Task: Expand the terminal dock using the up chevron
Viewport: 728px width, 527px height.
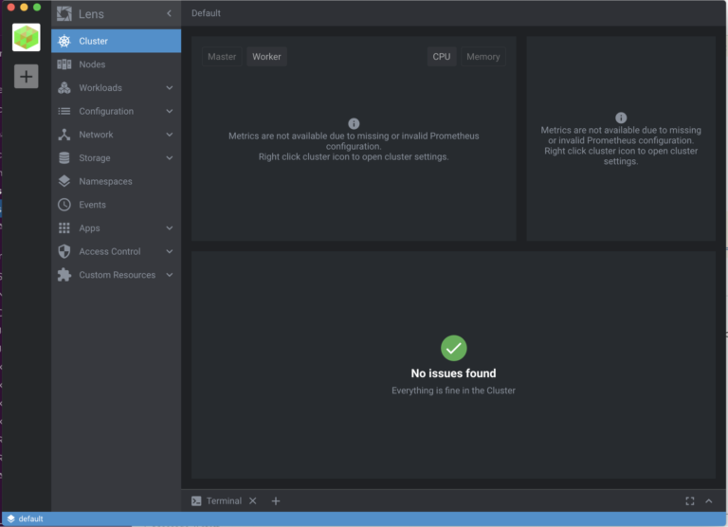Action: 708,500
